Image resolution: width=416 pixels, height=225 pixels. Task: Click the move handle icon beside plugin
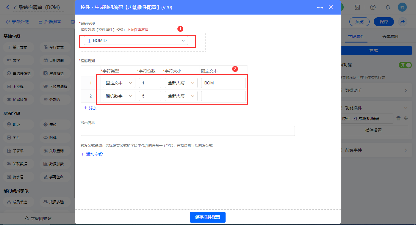coord(406,118)
